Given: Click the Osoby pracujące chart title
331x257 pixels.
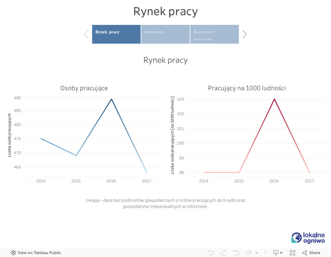Looking at the screenshot, I should click(x=84, y=88).
